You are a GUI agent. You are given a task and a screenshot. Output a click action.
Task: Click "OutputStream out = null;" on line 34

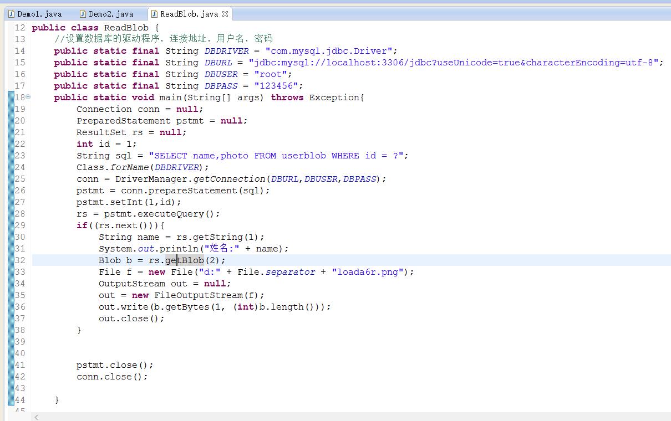[165, 284]
